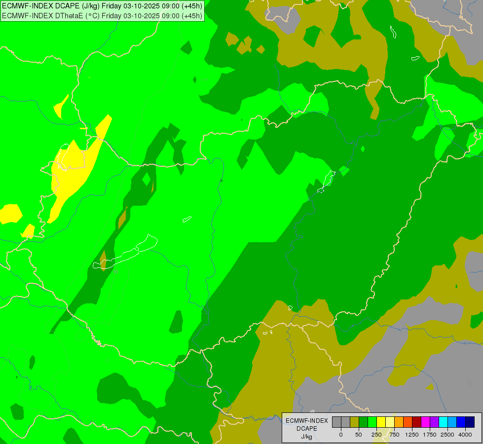
Task: Click the '2500' legend value
Action: 447,435
